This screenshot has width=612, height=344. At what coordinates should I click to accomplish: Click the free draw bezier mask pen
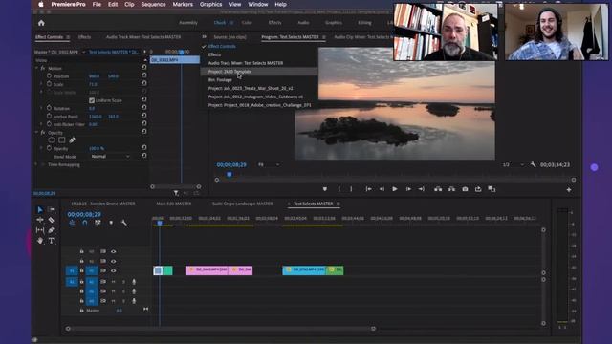tap(72, 140)
